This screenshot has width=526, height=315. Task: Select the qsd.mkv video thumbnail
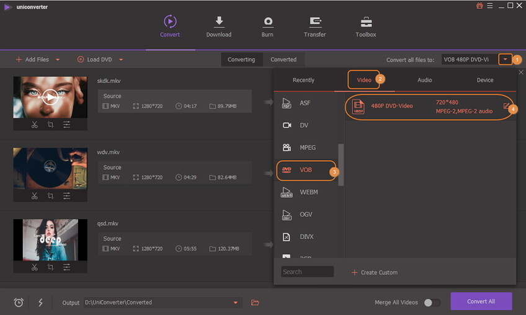point(50,240)
